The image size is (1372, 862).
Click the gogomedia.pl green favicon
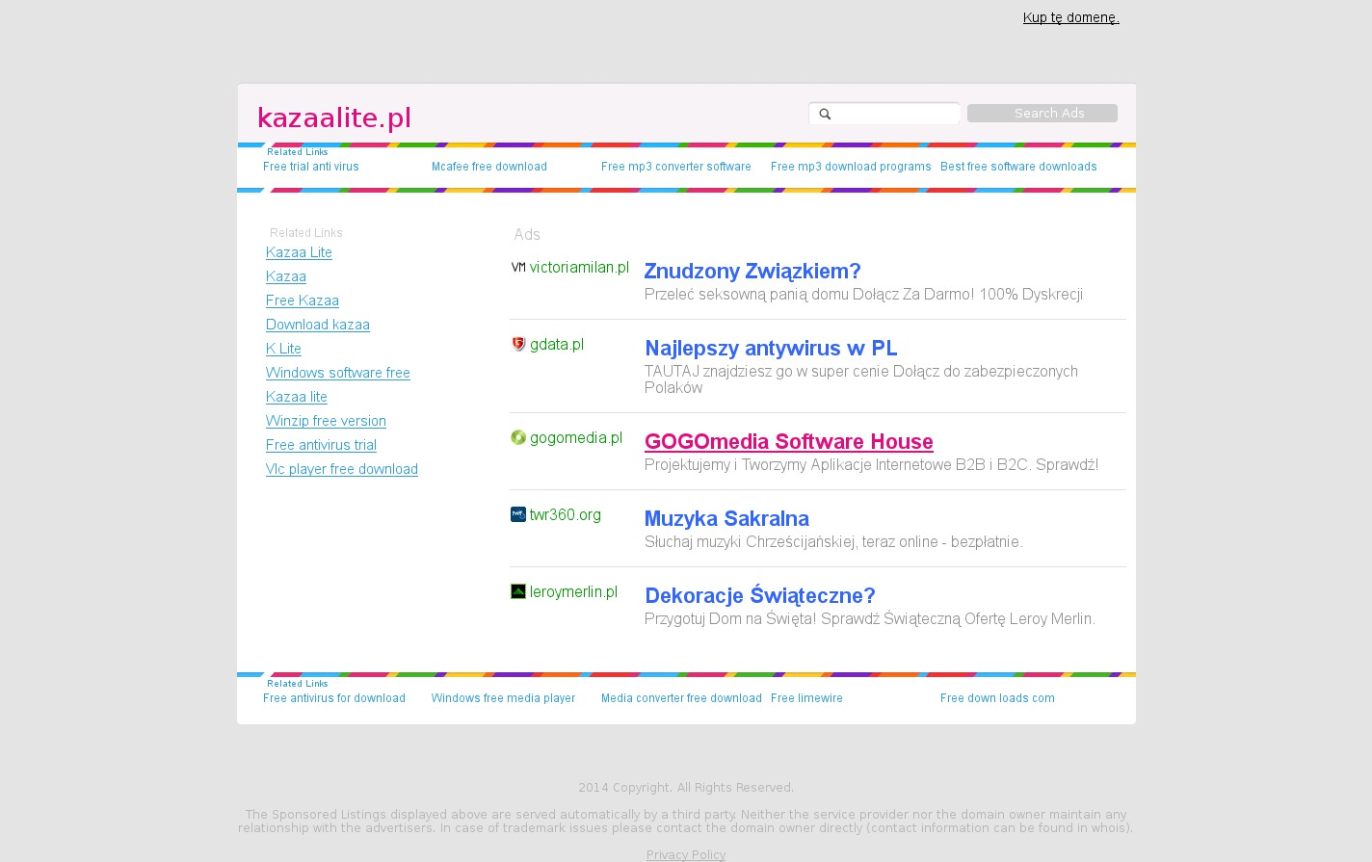[x=518, y=438]
